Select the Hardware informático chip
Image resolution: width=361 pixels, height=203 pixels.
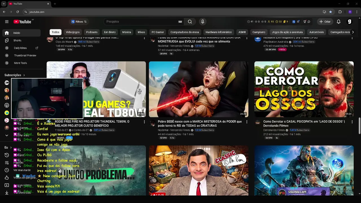(219, 32)
